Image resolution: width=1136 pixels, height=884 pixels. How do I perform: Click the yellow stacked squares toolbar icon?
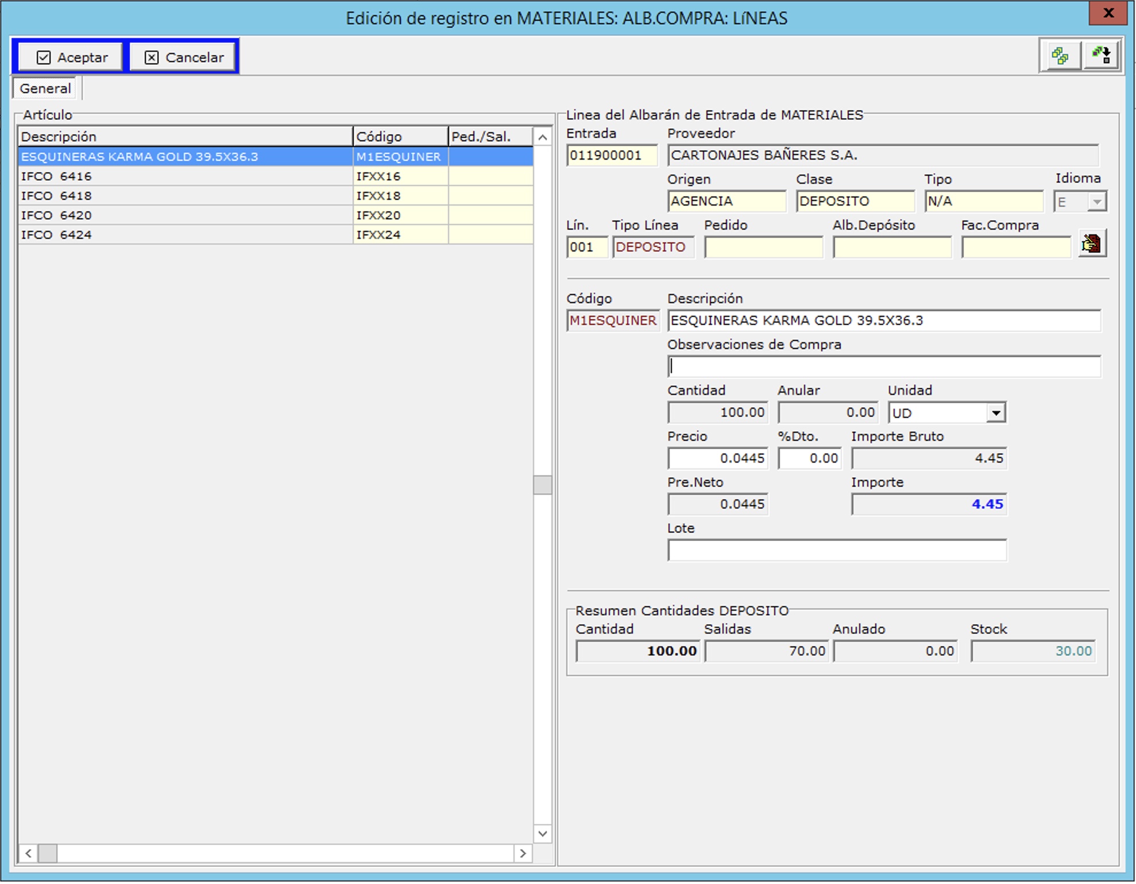(x=1060, y=56)
